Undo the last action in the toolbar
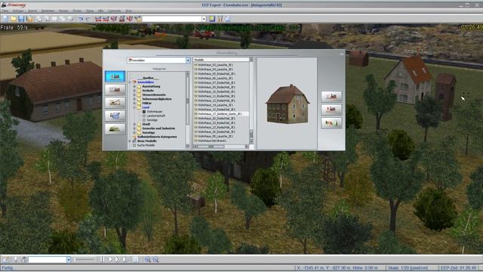Screen dimensions: 483x272 point(81,19)
